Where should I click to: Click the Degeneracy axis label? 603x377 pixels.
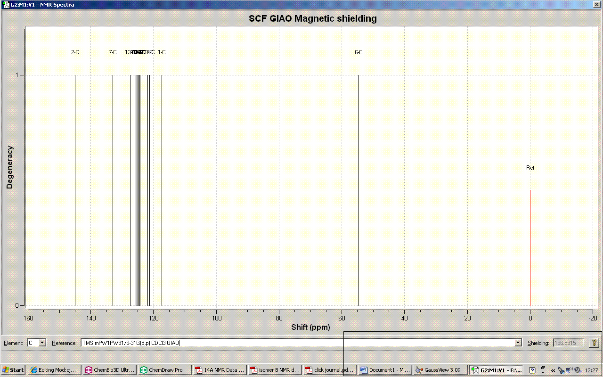click(10, 167)
